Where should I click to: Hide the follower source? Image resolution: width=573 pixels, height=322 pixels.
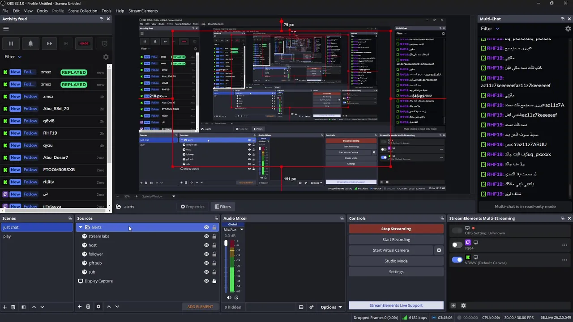pyautogui.click(x=206, y=254)
